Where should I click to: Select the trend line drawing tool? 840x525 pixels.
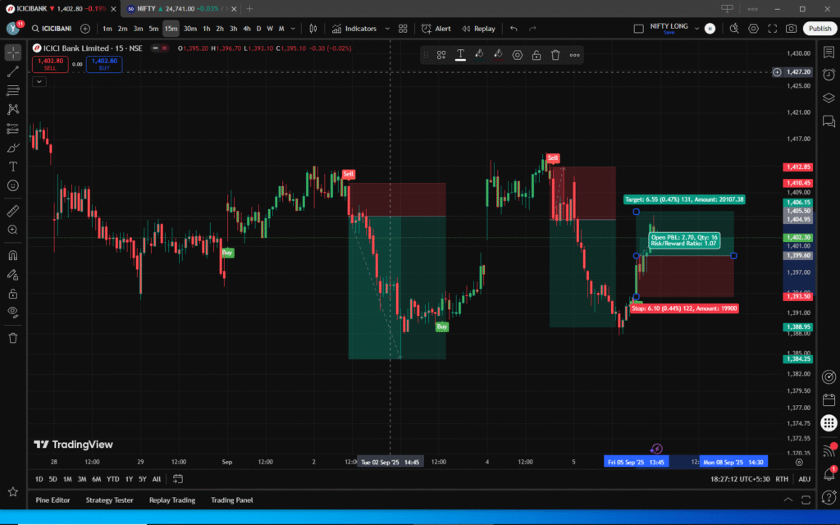pos(13,71)
